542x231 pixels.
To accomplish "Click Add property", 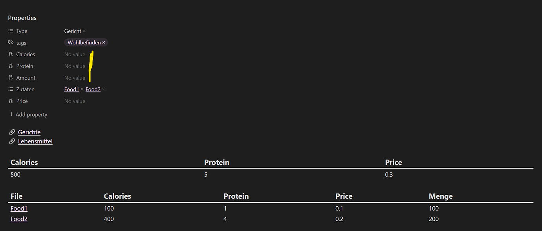I will point(28,114).
